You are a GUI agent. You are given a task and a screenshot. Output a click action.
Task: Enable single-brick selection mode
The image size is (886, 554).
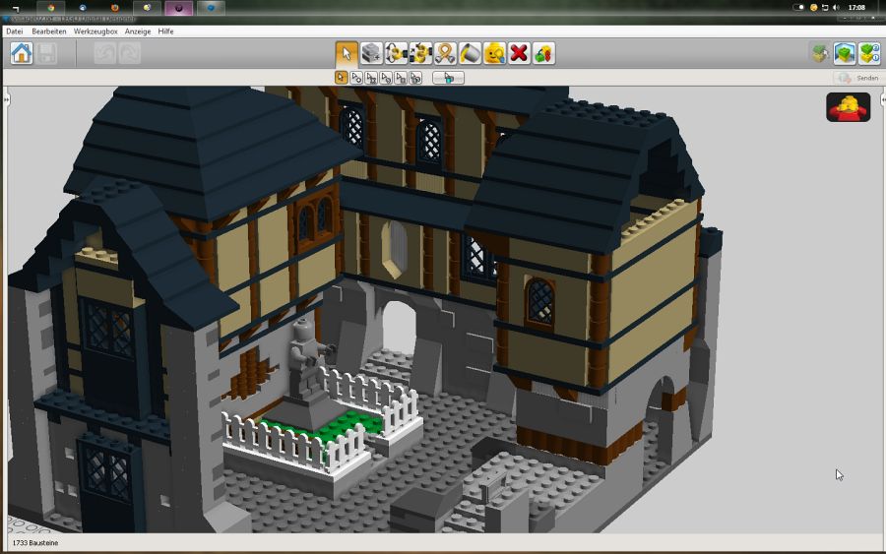(x=342, y=78)
